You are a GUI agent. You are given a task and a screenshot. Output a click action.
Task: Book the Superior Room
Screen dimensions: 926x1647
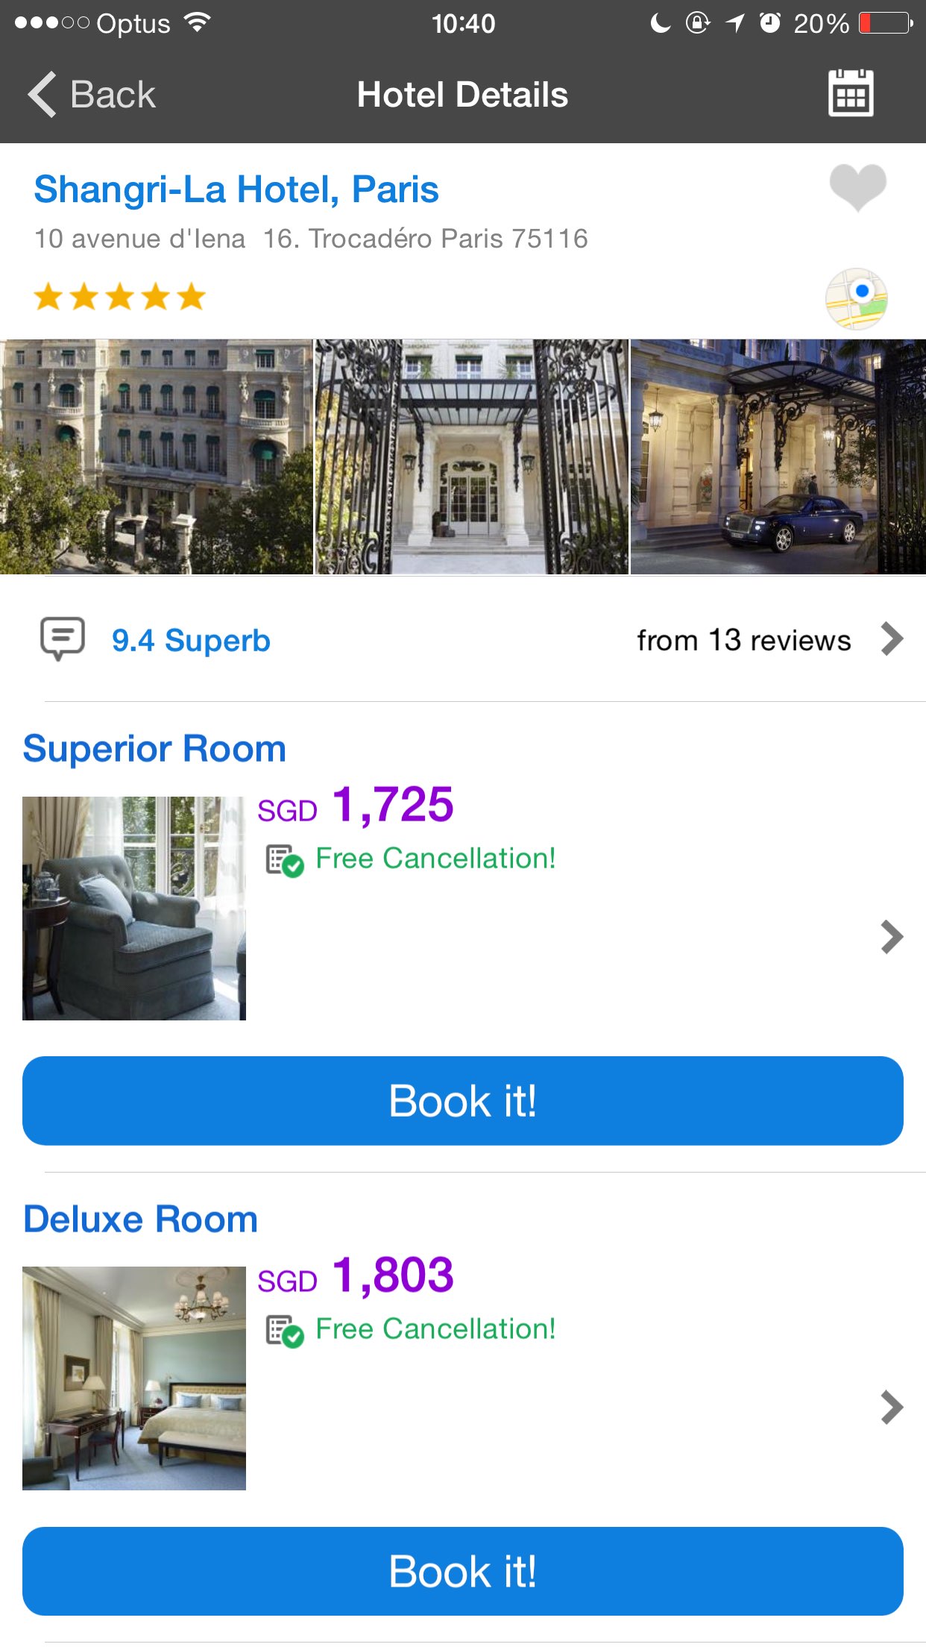462,1101
